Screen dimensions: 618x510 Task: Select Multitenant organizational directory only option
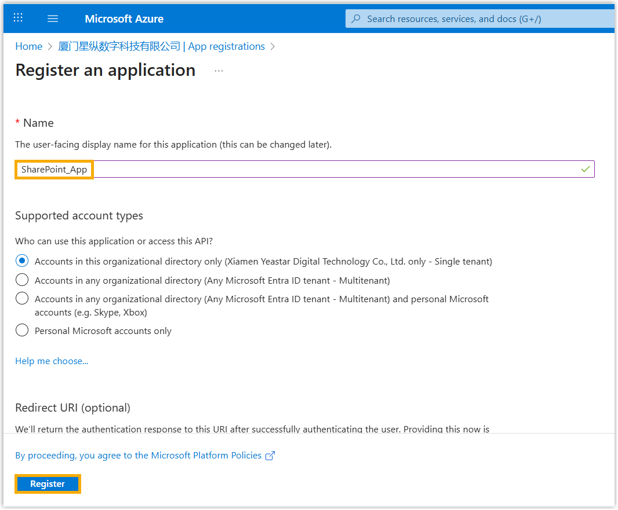(22, 280)
